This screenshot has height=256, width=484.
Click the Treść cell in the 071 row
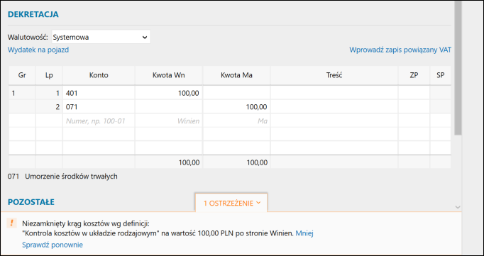pyautogui.click(x=334, y=106)
